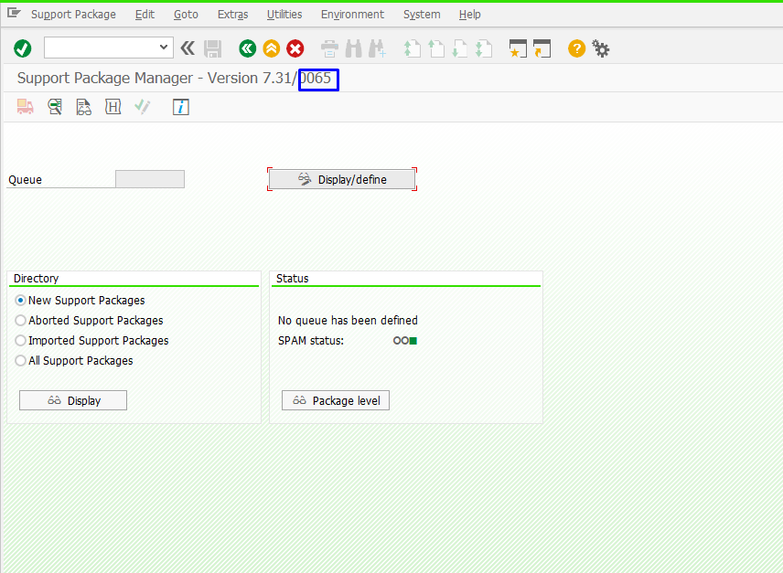Click inside the Queue input field

point(149,178)
